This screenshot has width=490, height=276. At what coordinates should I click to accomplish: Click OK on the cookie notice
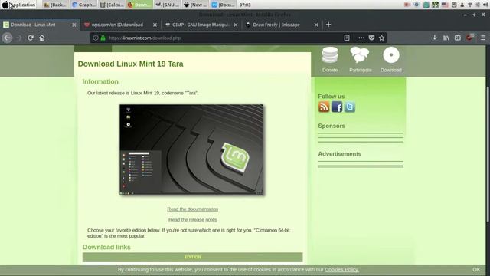(476, 269)
